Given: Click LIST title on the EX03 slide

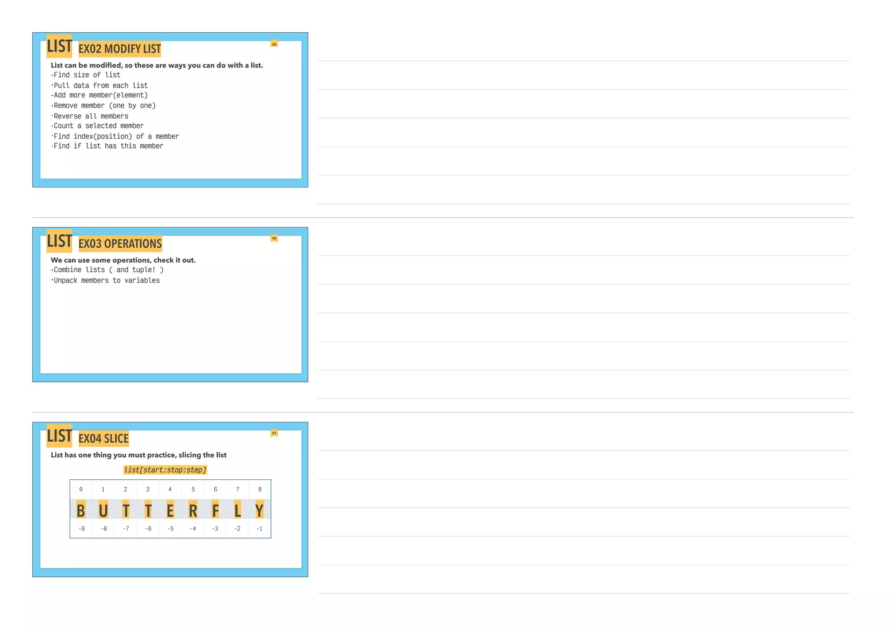Looking at the screenshot, I should [59, 241].
